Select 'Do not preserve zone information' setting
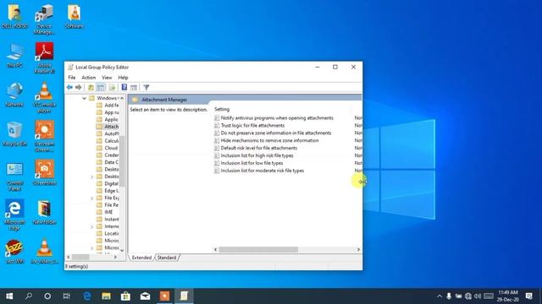The height and width of the screenshot is (304, 542). (x=276, y=133)
